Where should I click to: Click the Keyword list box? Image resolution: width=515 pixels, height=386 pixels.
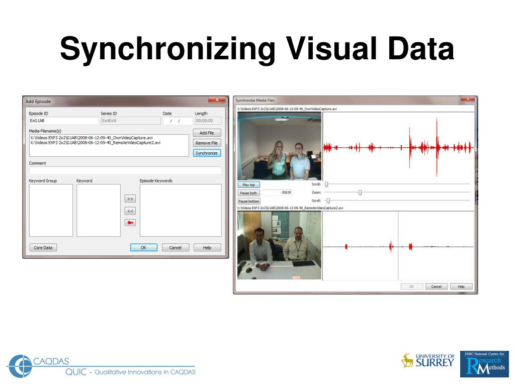click(99, 210)
